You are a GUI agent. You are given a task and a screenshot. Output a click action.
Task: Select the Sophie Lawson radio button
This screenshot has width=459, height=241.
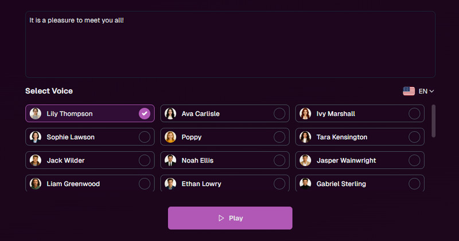click(x=145, y=137)
